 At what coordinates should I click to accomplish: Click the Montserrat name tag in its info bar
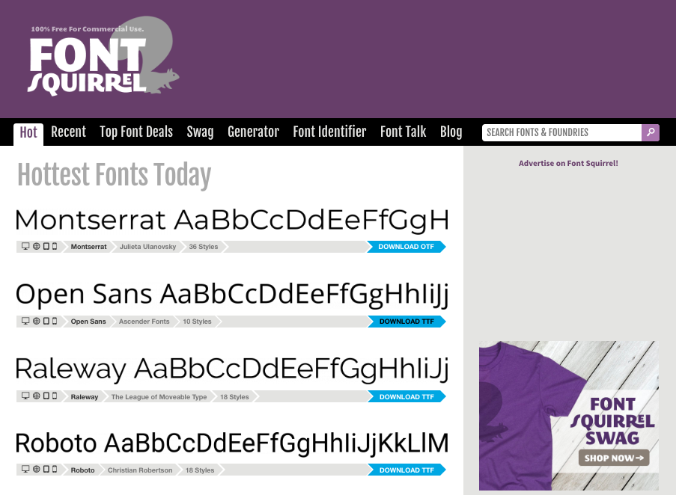click(88, 247)
